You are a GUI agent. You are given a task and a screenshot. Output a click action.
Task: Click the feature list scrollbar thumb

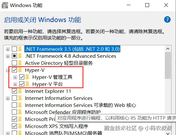168,65
